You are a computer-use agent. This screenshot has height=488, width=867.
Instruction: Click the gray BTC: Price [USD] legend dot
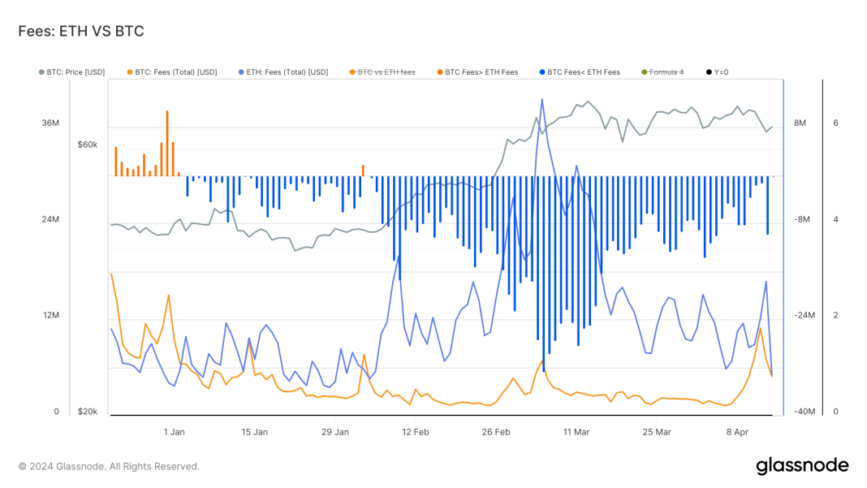(40, 71)
